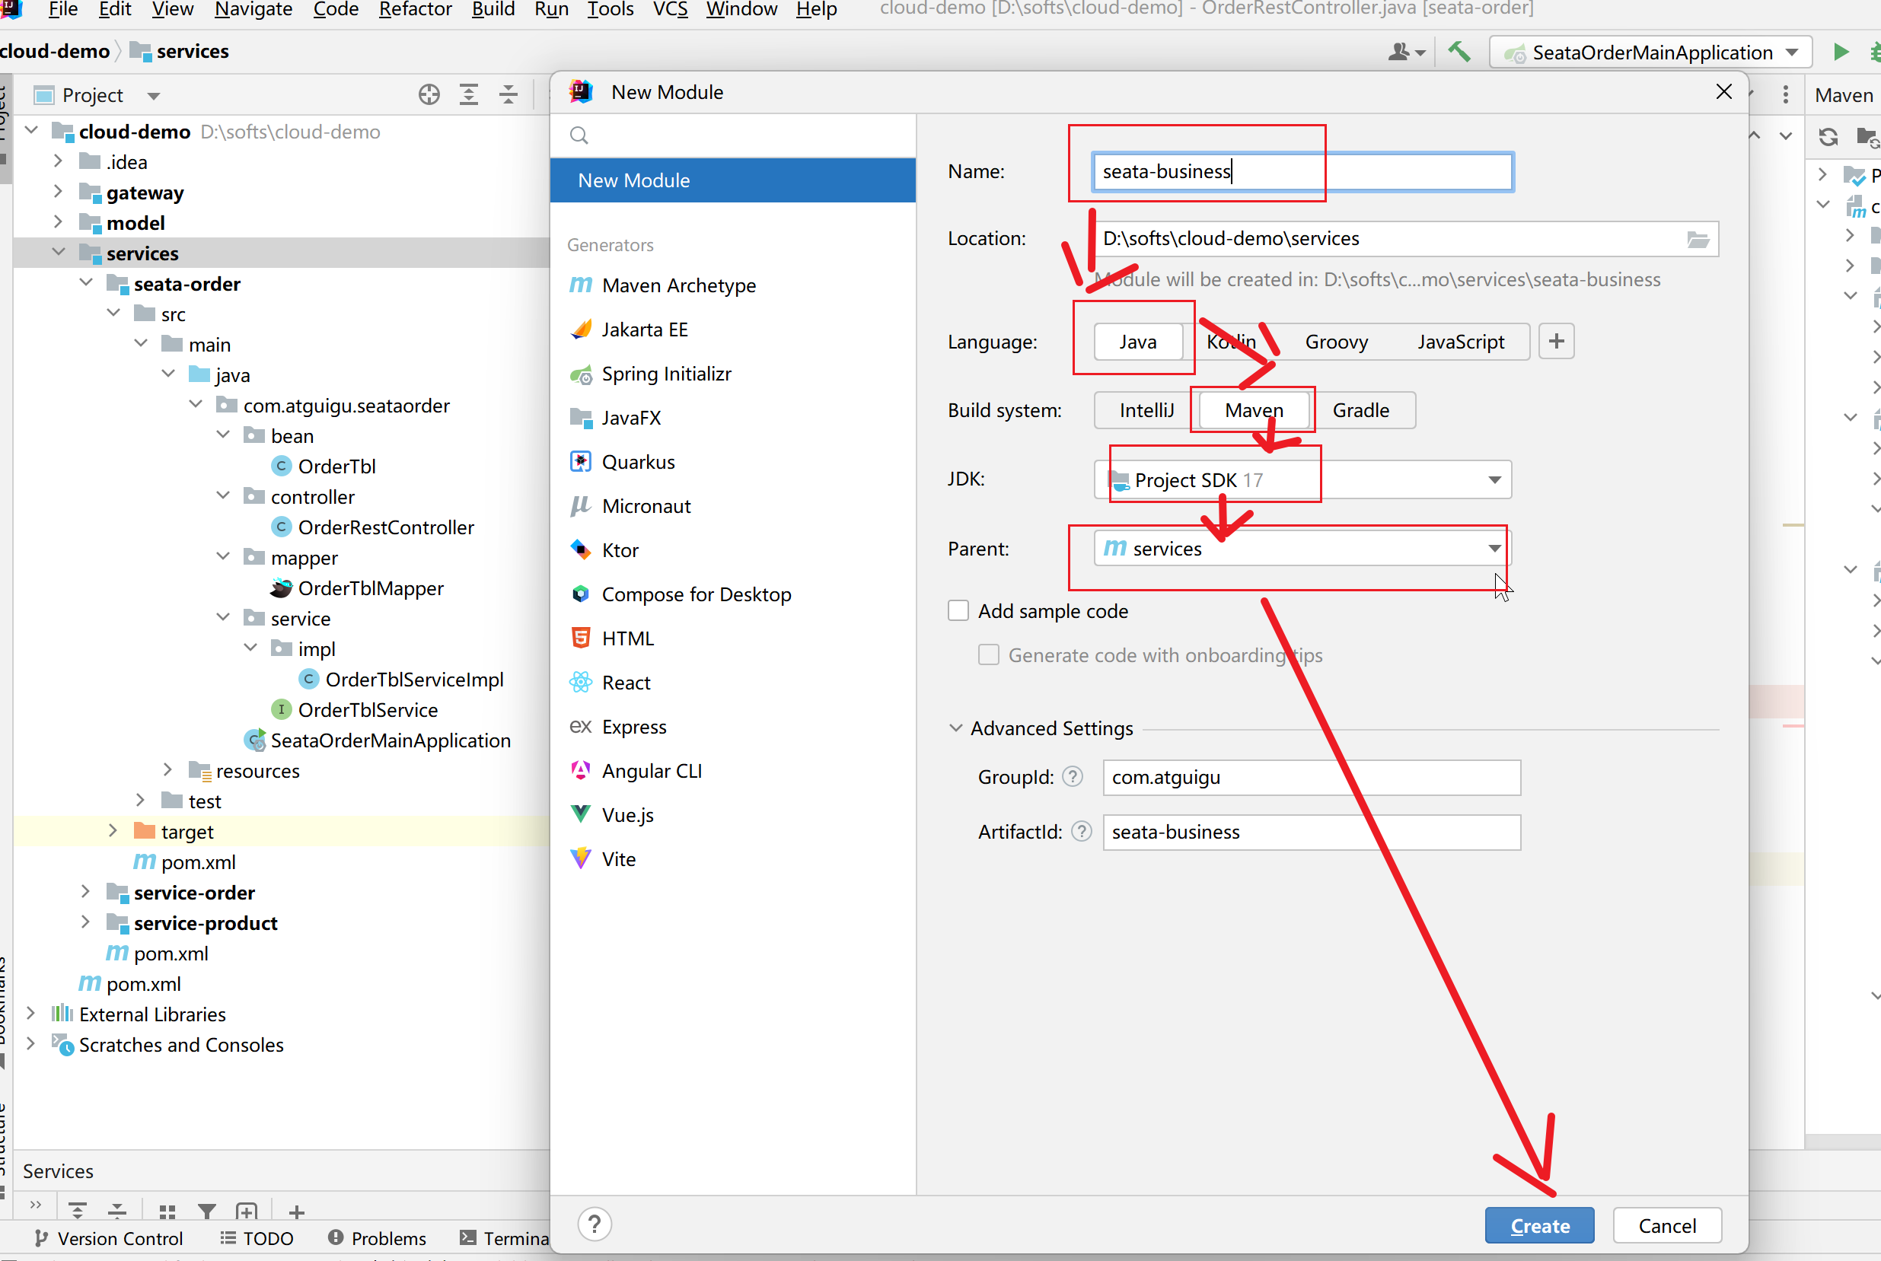Collapse the Advanced Settings section
This screenshot has width=1881, height=1261.
(955, 728)
